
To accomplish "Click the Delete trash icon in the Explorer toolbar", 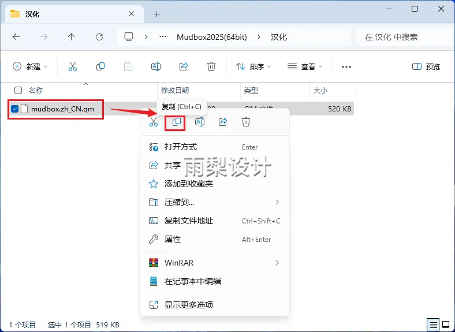I will 211,66.
